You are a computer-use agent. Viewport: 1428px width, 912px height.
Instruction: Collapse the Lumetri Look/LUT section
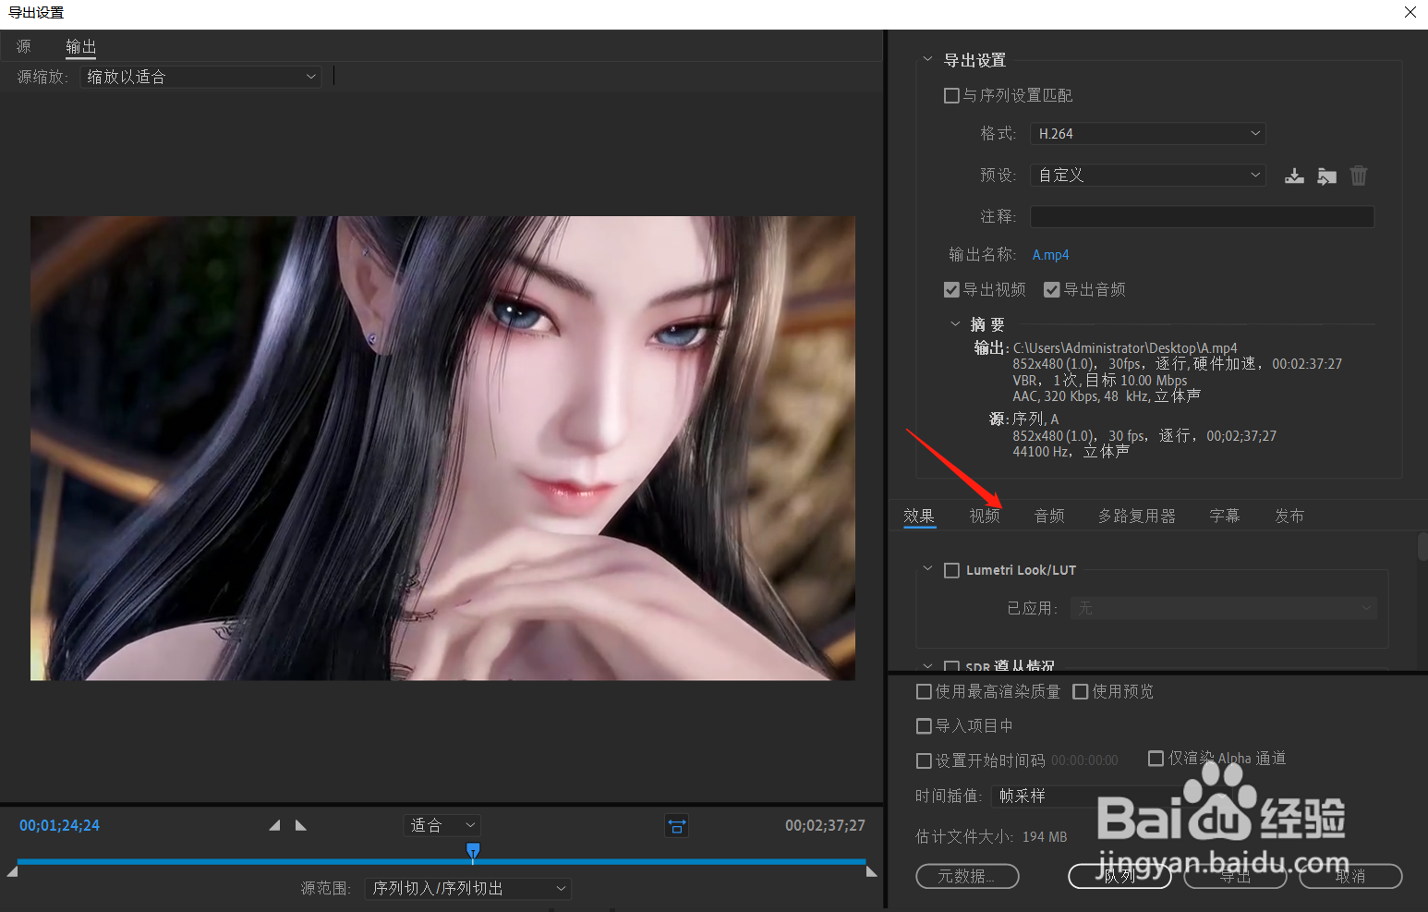click(927, 569)
